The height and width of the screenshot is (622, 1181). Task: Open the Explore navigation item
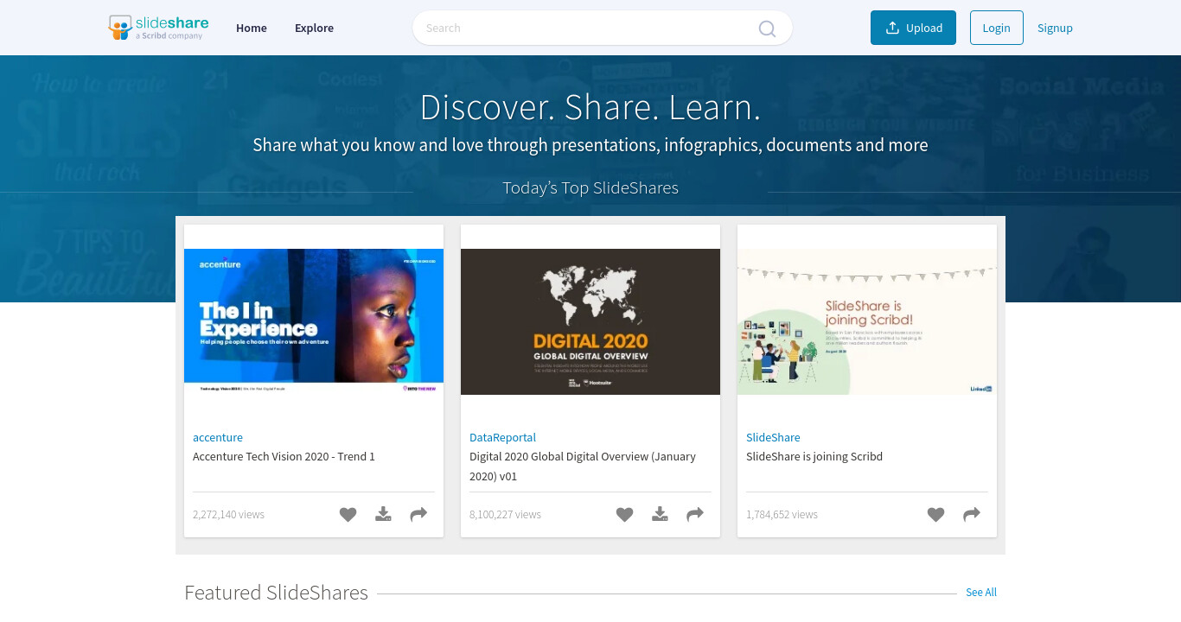tap(314, 28)
